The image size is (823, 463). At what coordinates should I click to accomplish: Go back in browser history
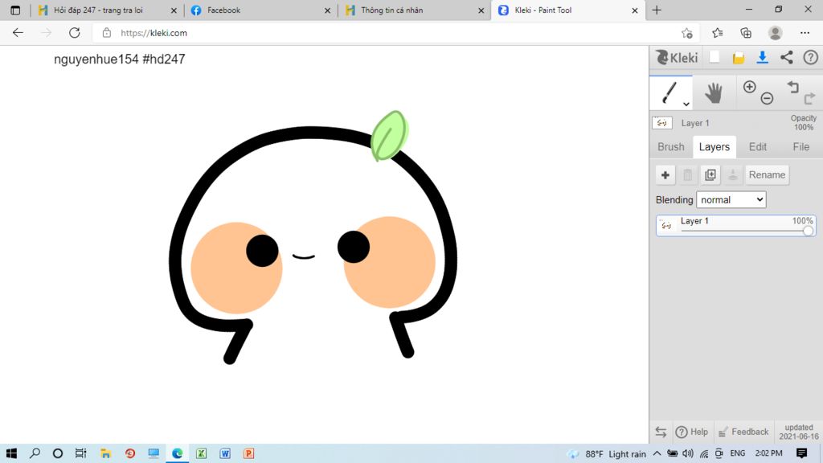pos(18,32)
